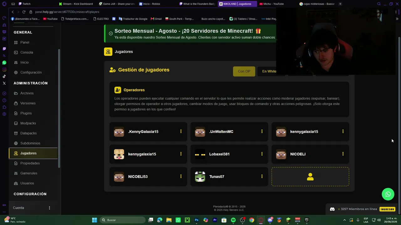401x225 pixels.
Task: Click the address bar URL
Action: tap(67, 12)
